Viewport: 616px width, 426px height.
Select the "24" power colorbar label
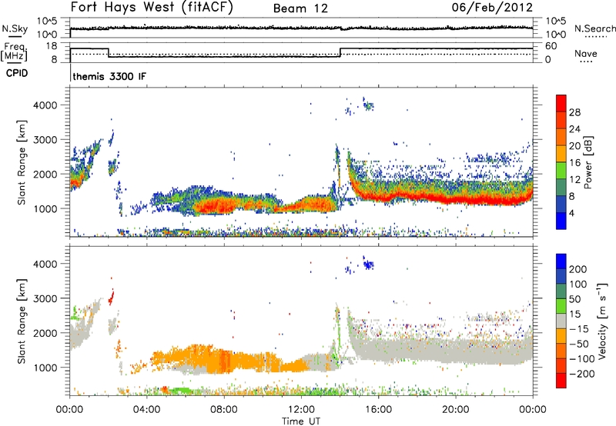click(x=574, y=129)
